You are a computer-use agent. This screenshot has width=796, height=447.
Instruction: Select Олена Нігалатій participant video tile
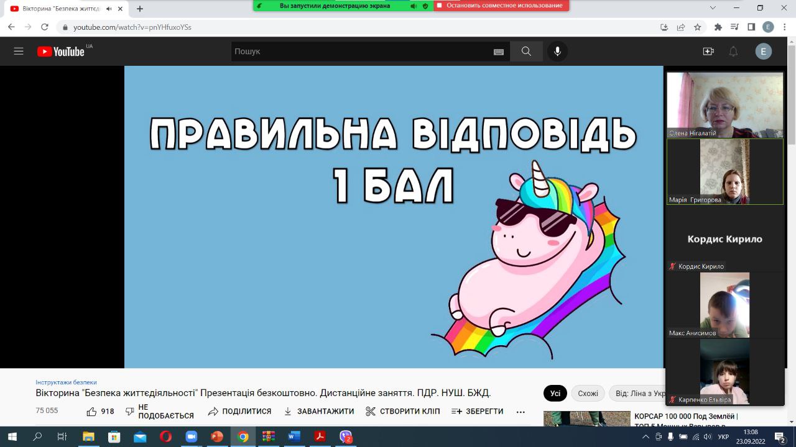(725, 105)
